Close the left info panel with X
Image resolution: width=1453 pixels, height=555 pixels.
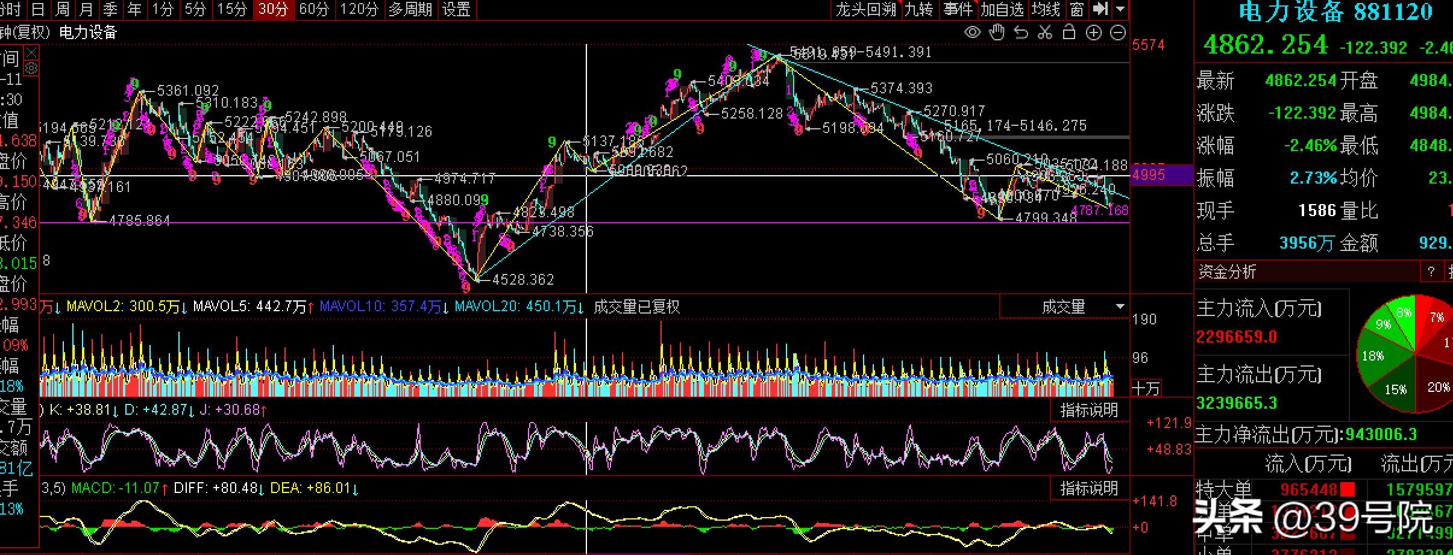click(x=31, y=53)
